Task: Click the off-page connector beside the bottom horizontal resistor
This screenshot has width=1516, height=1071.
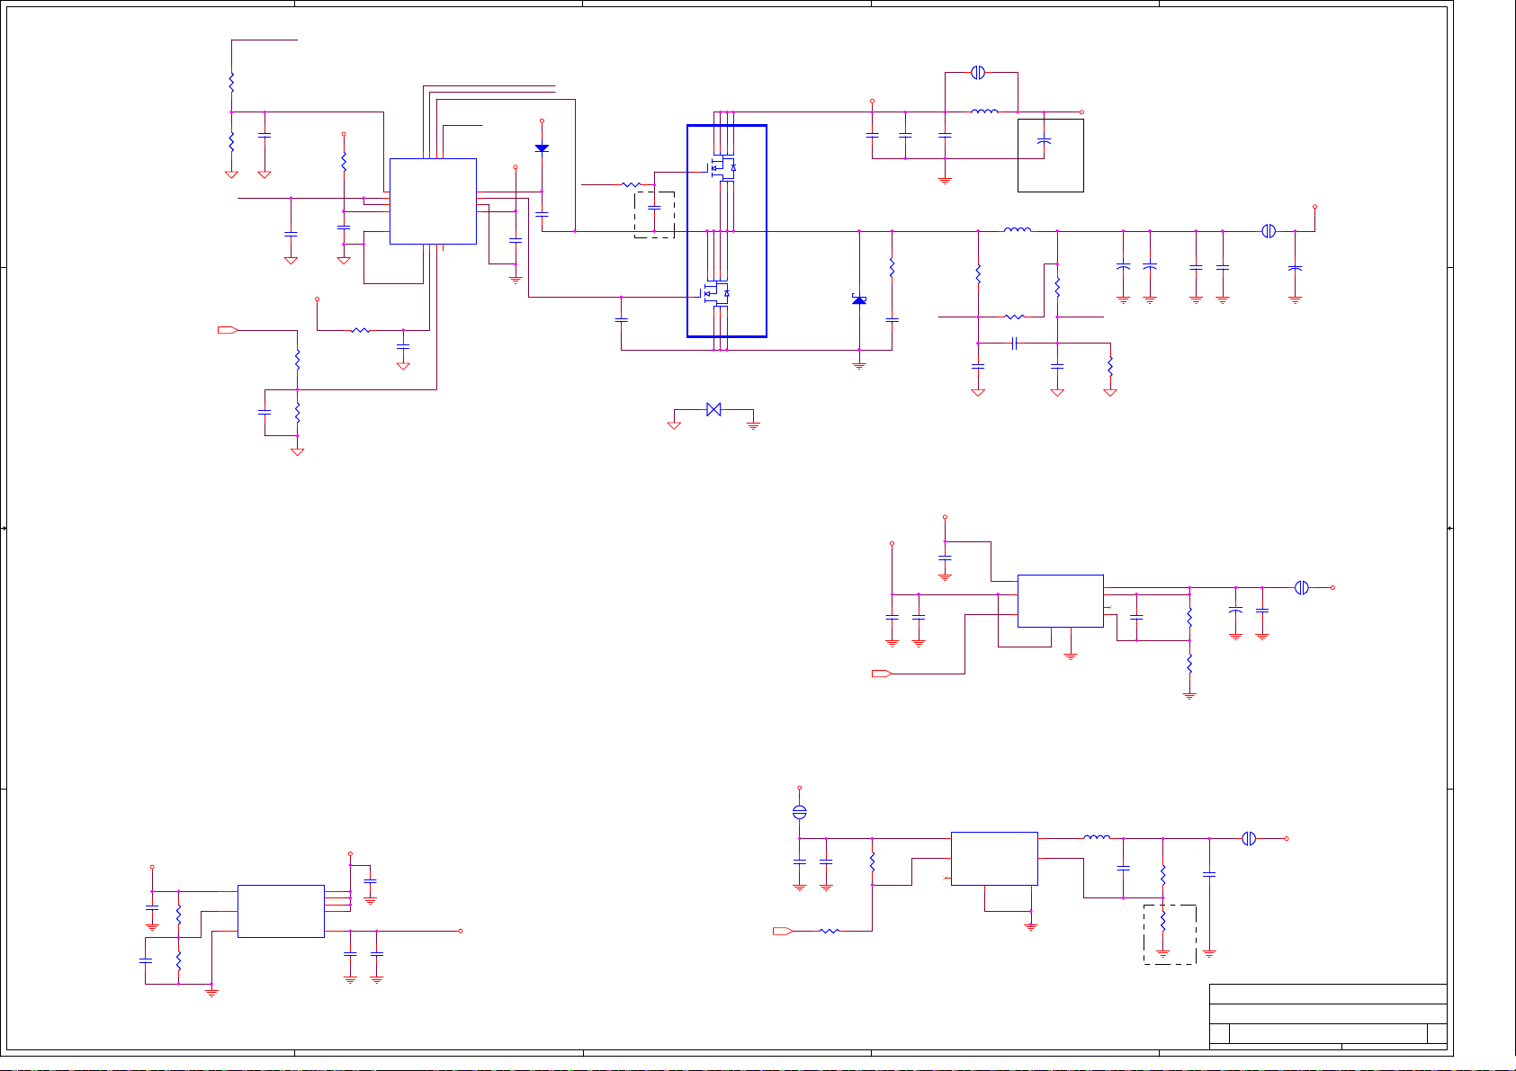Action: (x=783, y=931)
